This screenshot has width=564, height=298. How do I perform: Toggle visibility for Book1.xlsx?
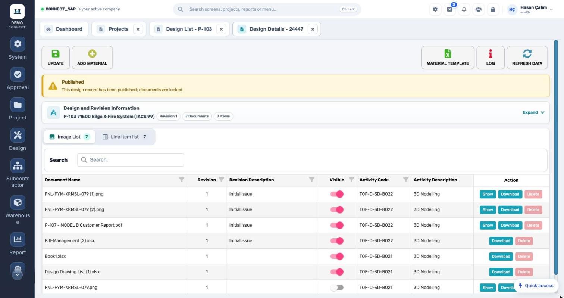point(337,257)
